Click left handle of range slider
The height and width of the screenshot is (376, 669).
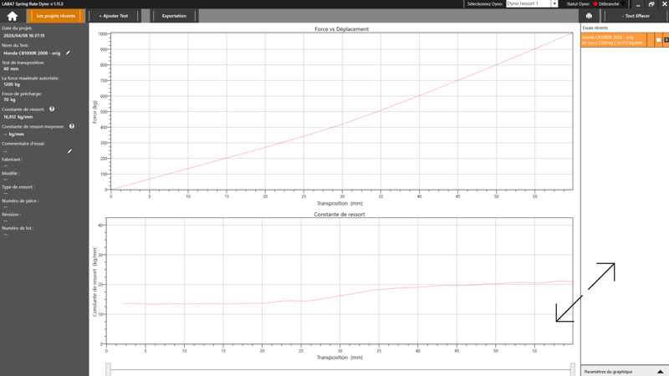pyautogui.click(x=109, y=369)
